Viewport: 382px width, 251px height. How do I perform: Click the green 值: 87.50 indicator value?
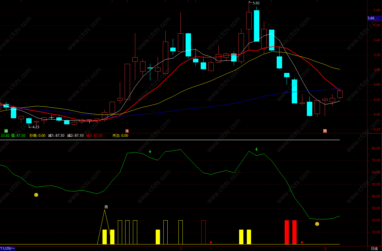(19, 136)
